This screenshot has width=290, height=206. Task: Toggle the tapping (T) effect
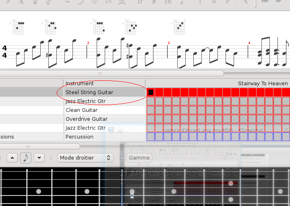pyautogui.click(x=200, y=2)
